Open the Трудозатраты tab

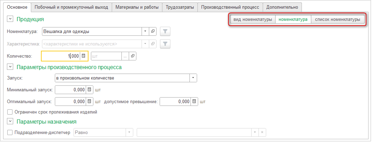pyautogui.click(x=180, y=7)
